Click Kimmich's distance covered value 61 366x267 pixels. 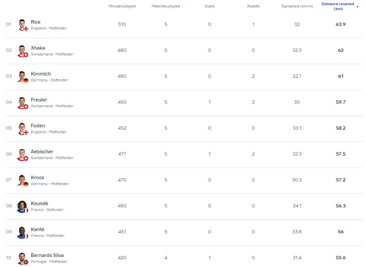[340, 76]
